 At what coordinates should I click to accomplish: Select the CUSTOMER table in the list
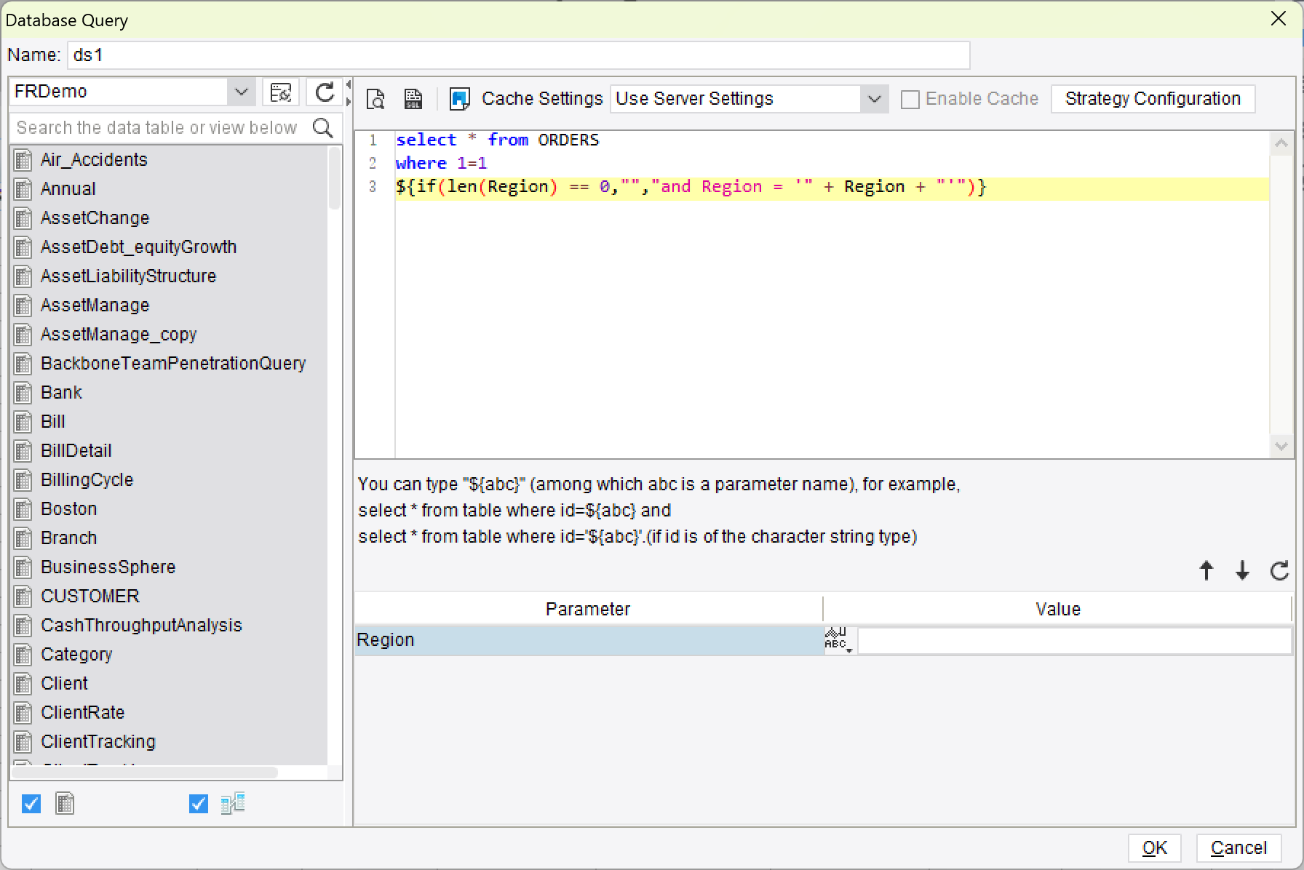(x=90, y=596)
